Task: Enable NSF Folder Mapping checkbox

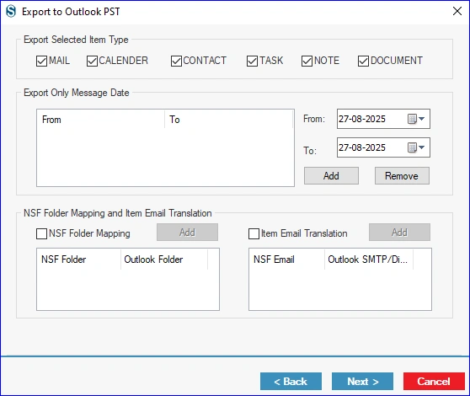Action: tap(41, 233)
